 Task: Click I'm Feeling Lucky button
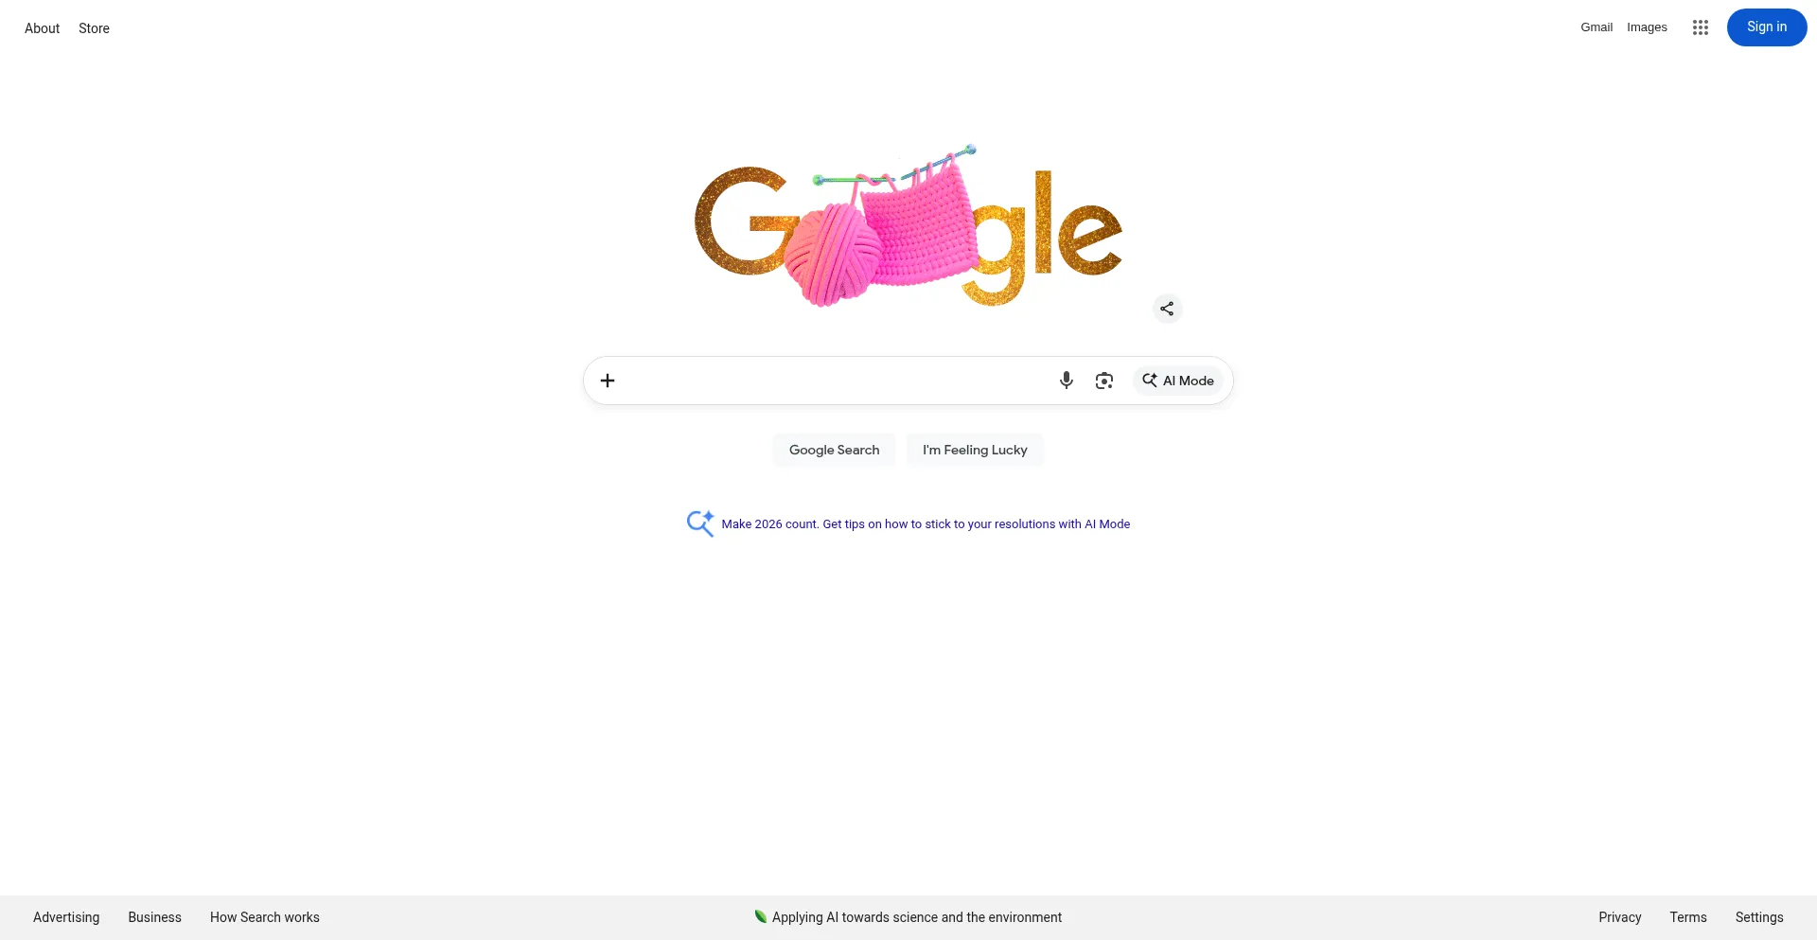pos(975,450)
